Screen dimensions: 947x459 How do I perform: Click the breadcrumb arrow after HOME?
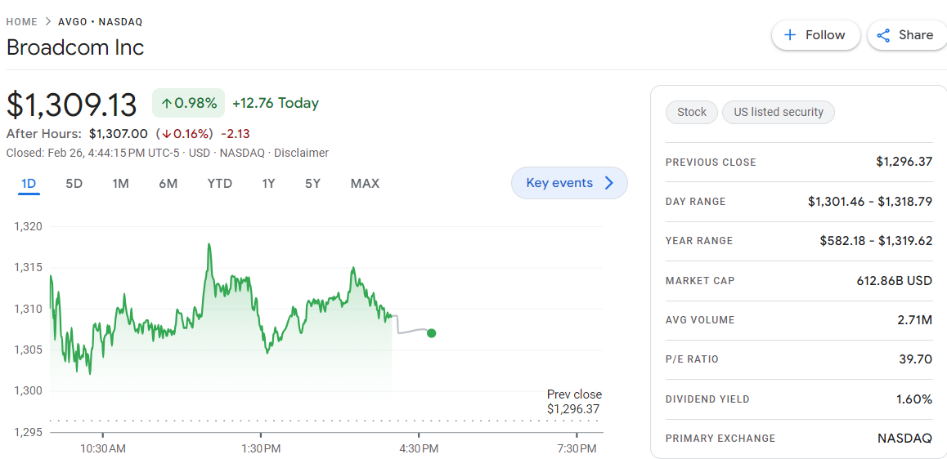[x=49, y=22]
